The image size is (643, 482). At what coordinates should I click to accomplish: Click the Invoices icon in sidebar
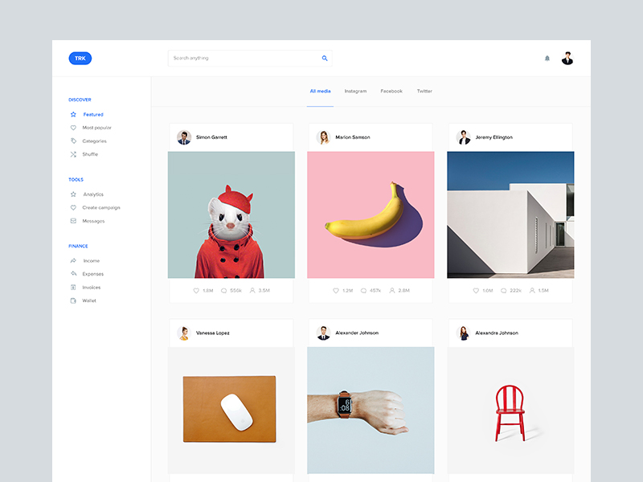click(x=73, y=287)
